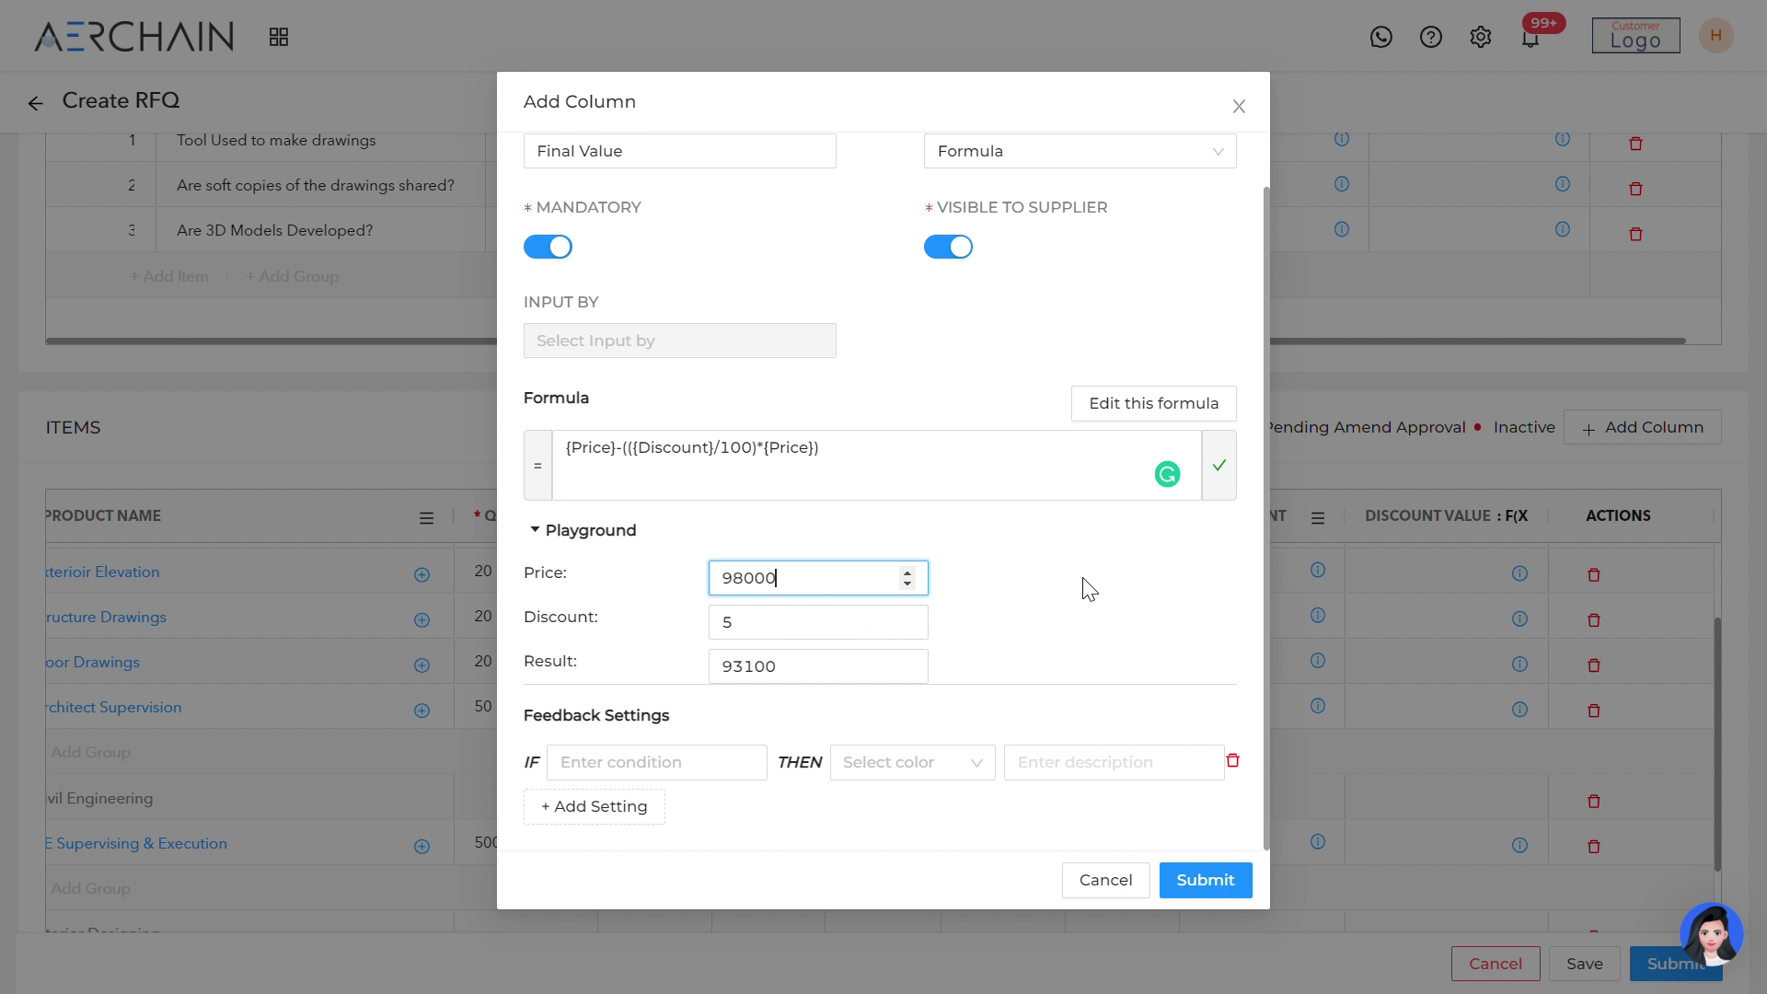
Task: Go back using Create RFQ arrow
Action: [35, 103]
